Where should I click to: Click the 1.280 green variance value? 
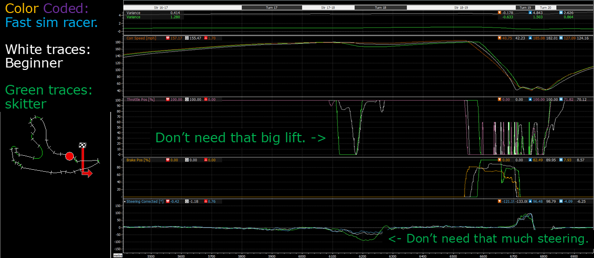[175, 17]
